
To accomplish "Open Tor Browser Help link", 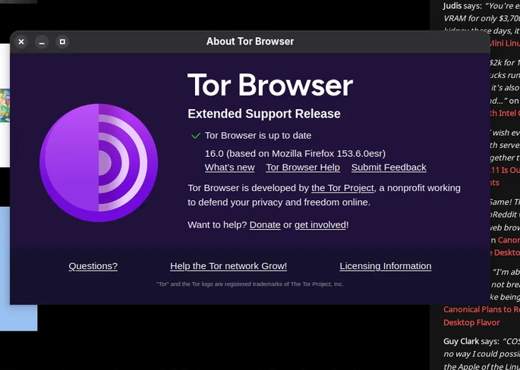I will 303,168.
